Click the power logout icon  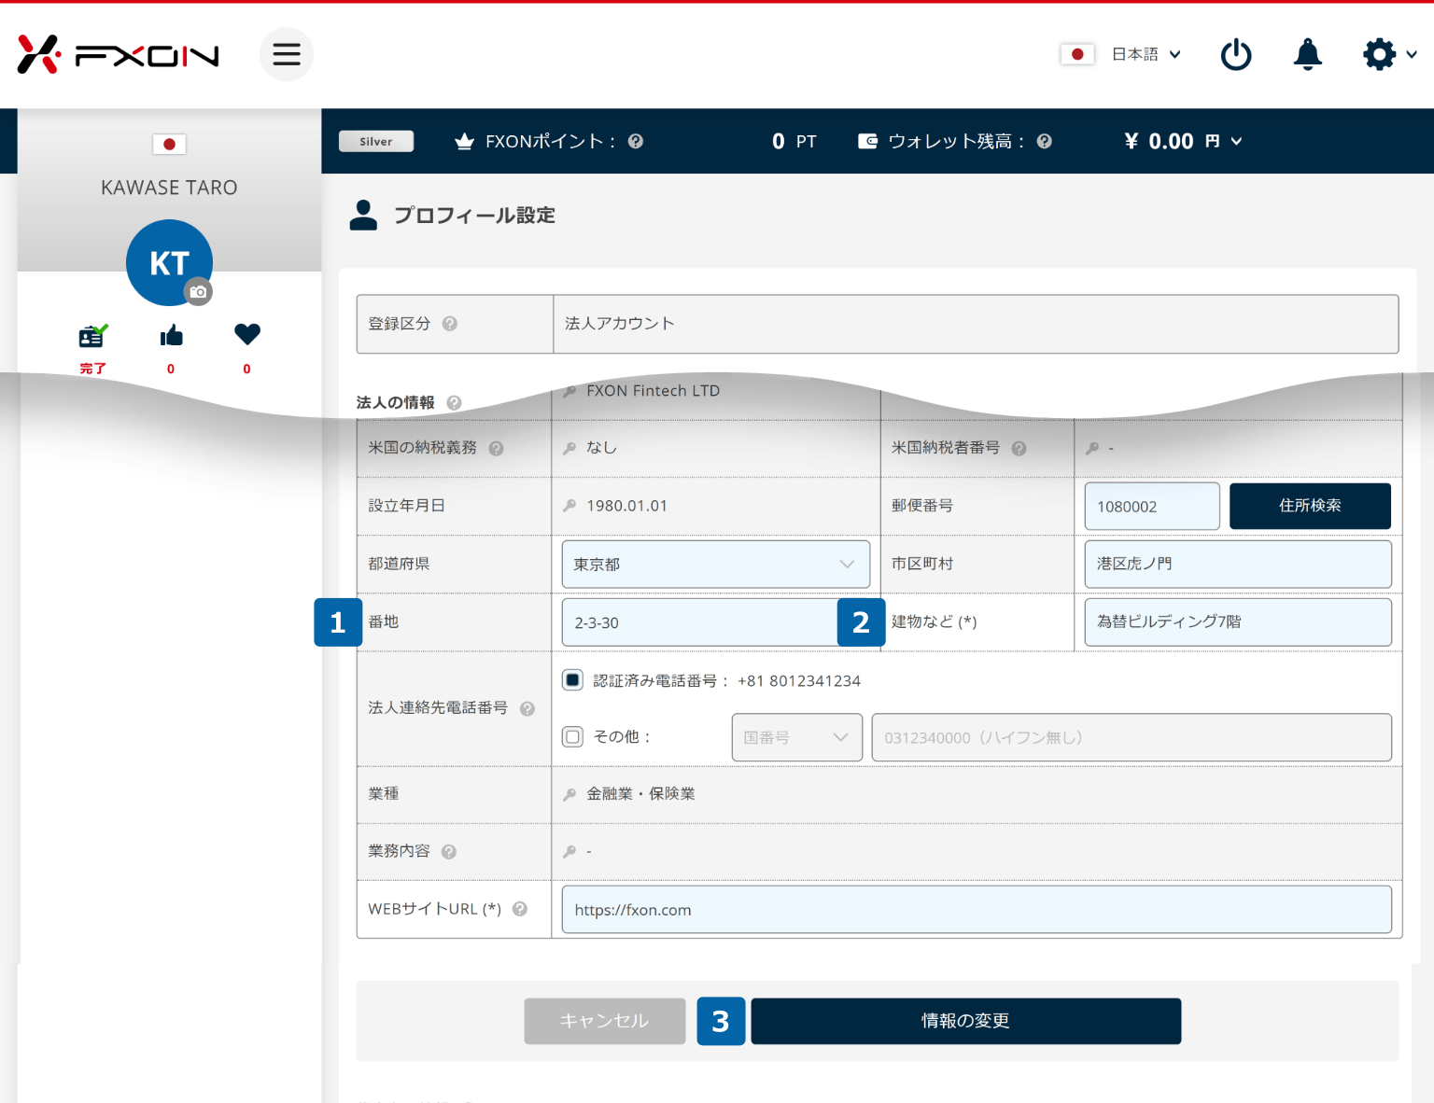coord(1236,55)
